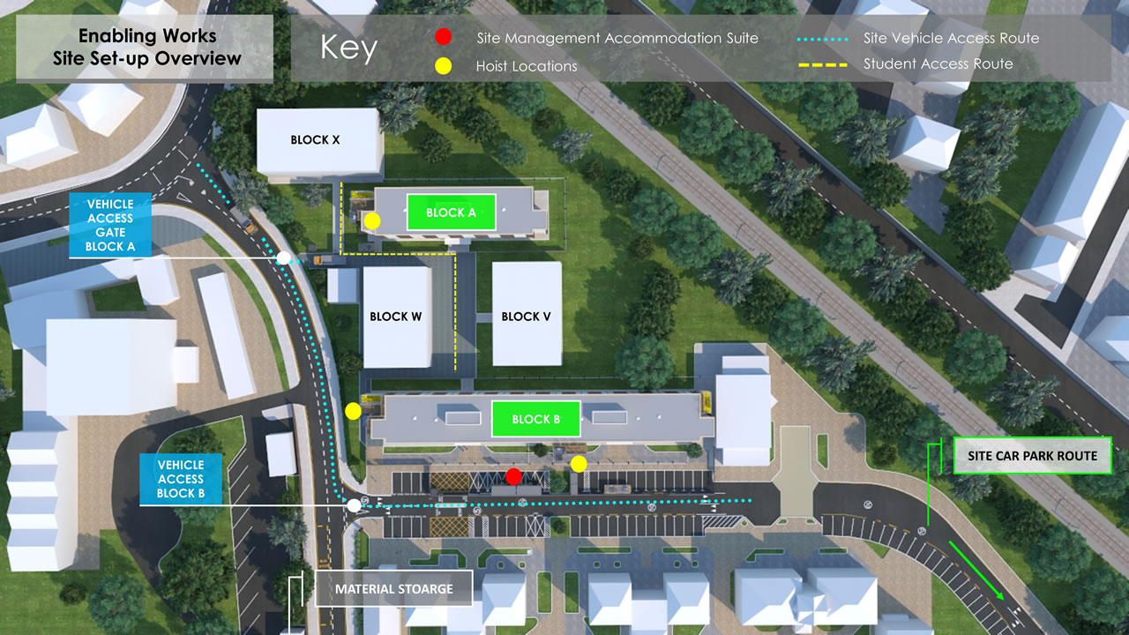Click the yellow hoist marker beside Block A
The height and width of the screenshot is (635, 1129).
point(373,220)
